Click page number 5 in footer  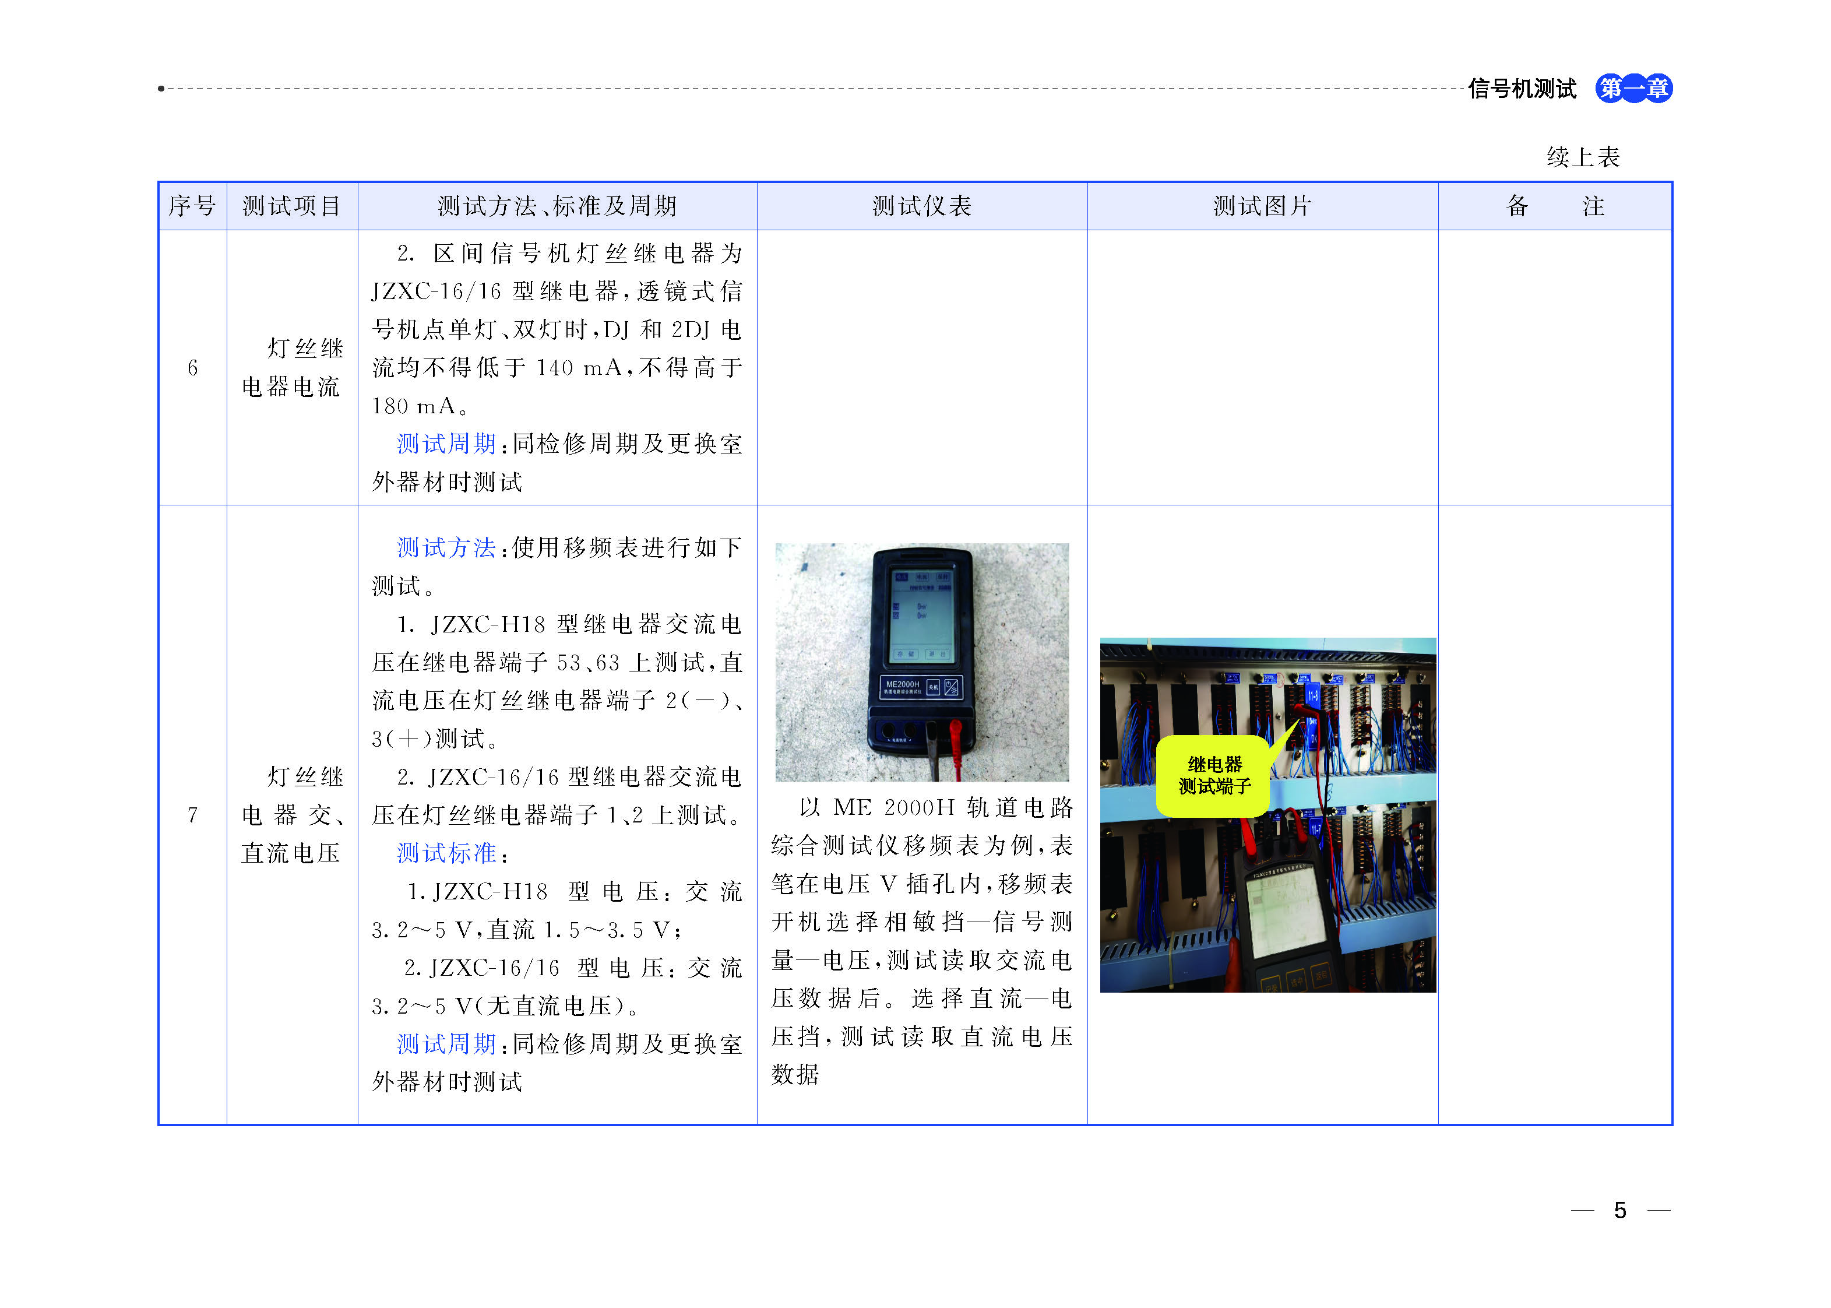1619,1209
